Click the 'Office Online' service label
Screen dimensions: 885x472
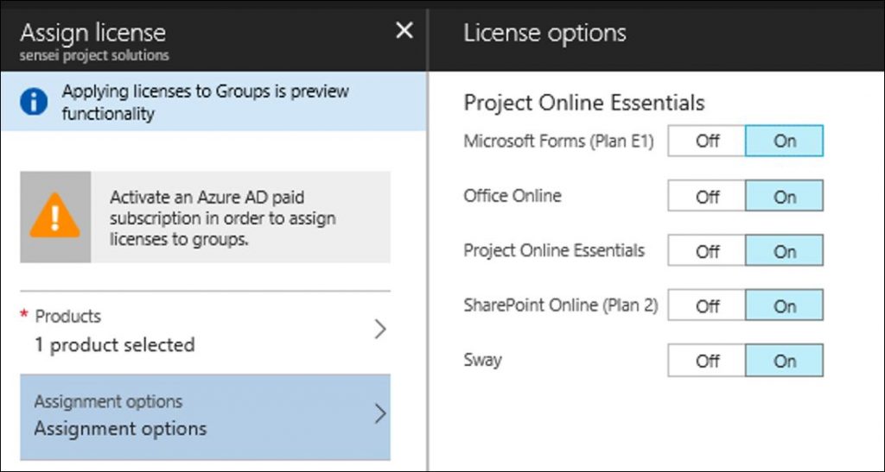pyautogui.click(x=513, y=196)
